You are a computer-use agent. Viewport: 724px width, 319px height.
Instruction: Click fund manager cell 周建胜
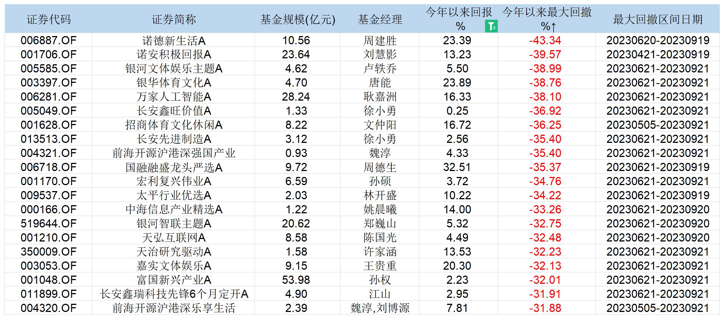pos(379,40)
